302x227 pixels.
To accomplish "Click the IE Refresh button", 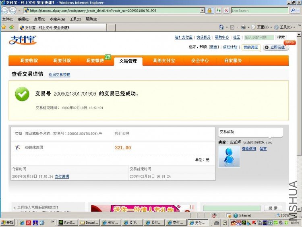I will pyautogui.click(x=219, y=10).
